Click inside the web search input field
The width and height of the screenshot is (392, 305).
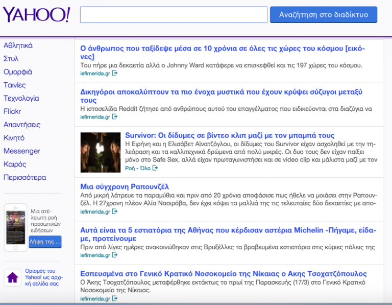174,15
